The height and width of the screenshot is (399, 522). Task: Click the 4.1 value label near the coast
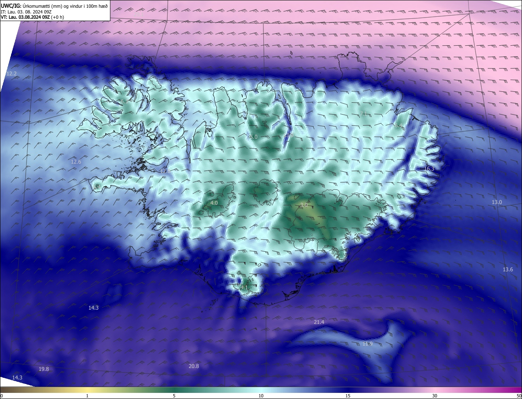(x=244, y=288)
